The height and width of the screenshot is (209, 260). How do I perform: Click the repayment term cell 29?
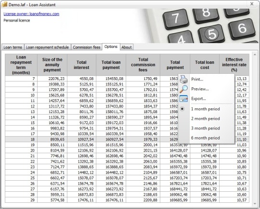pos(21,200)
